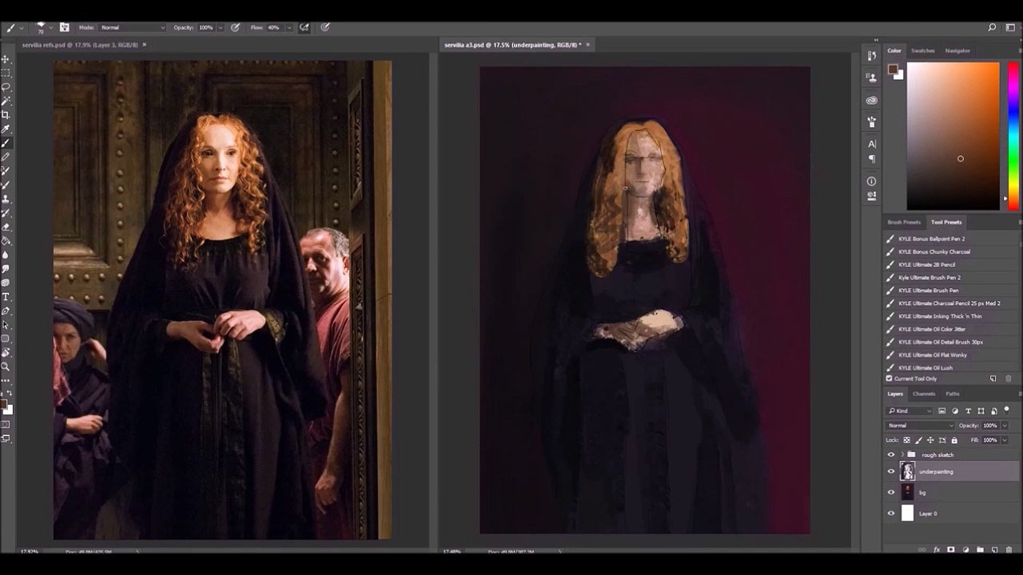The image size is (1023, 575).
Task: Open Flow slider dropdown
Action: click(x=288, y=27)
